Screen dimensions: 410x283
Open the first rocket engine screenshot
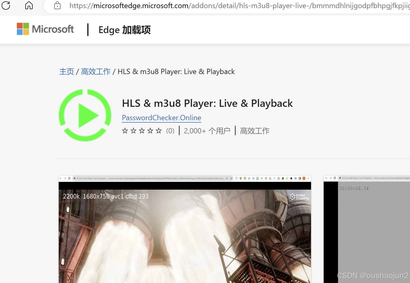[185, 229]
